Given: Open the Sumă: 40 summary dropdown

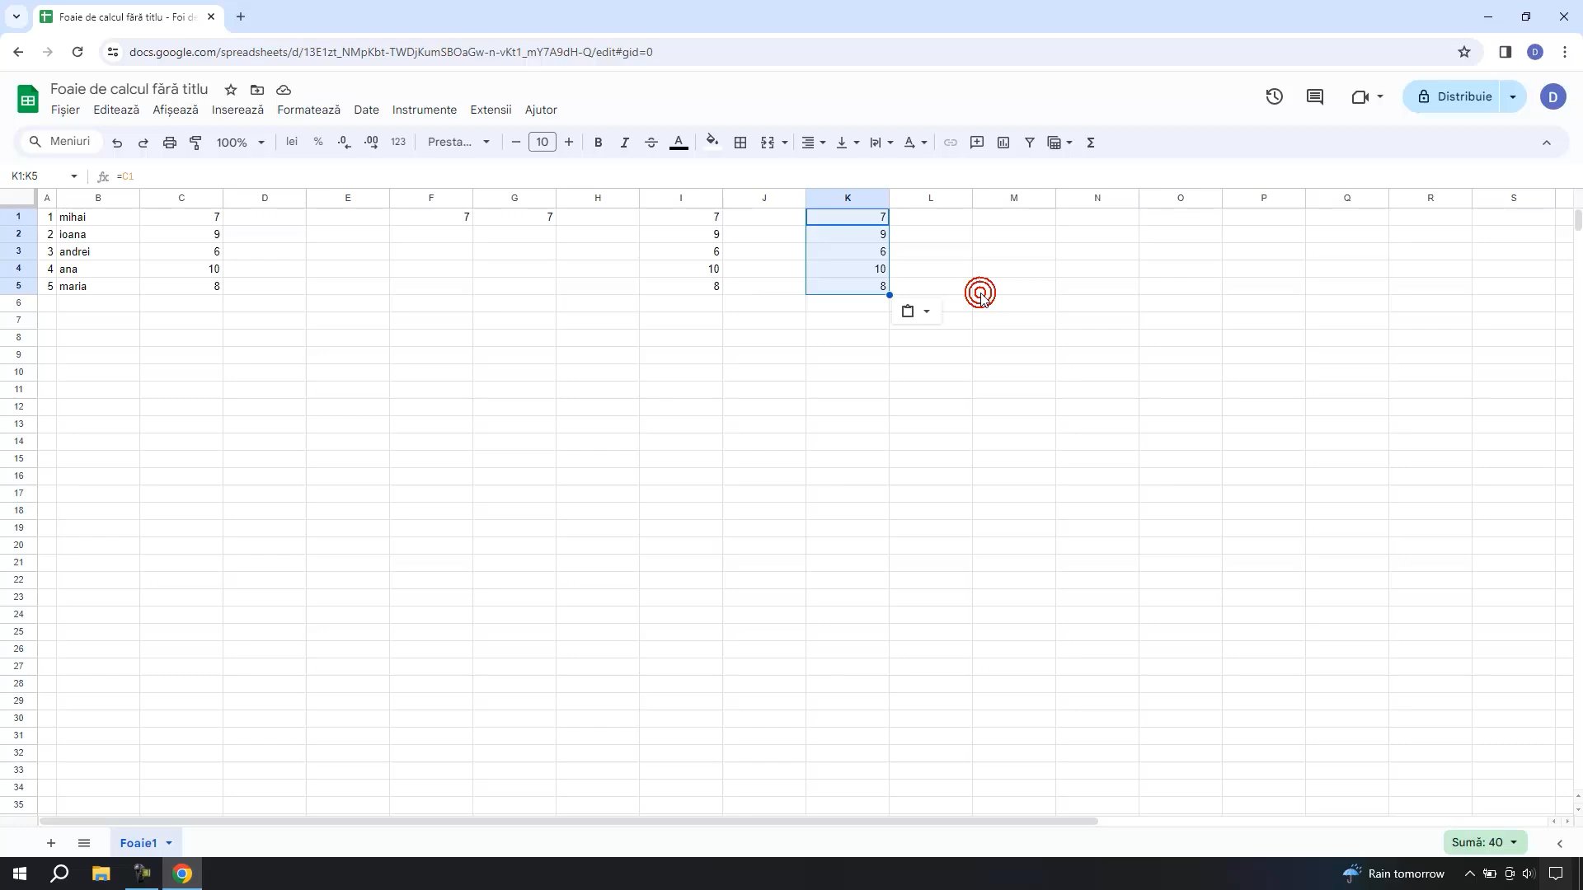Looking at the screenshot, I should pyautogui.click(x=1485, y=842).
